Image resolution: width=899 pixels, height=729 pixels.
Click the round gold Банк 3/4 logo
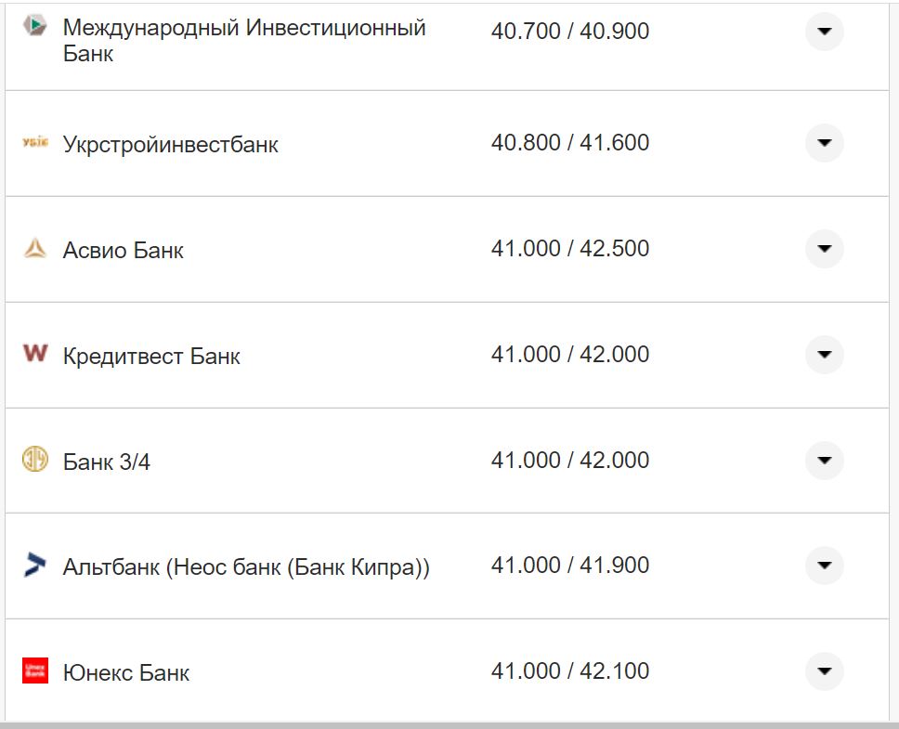click(33, 460)
